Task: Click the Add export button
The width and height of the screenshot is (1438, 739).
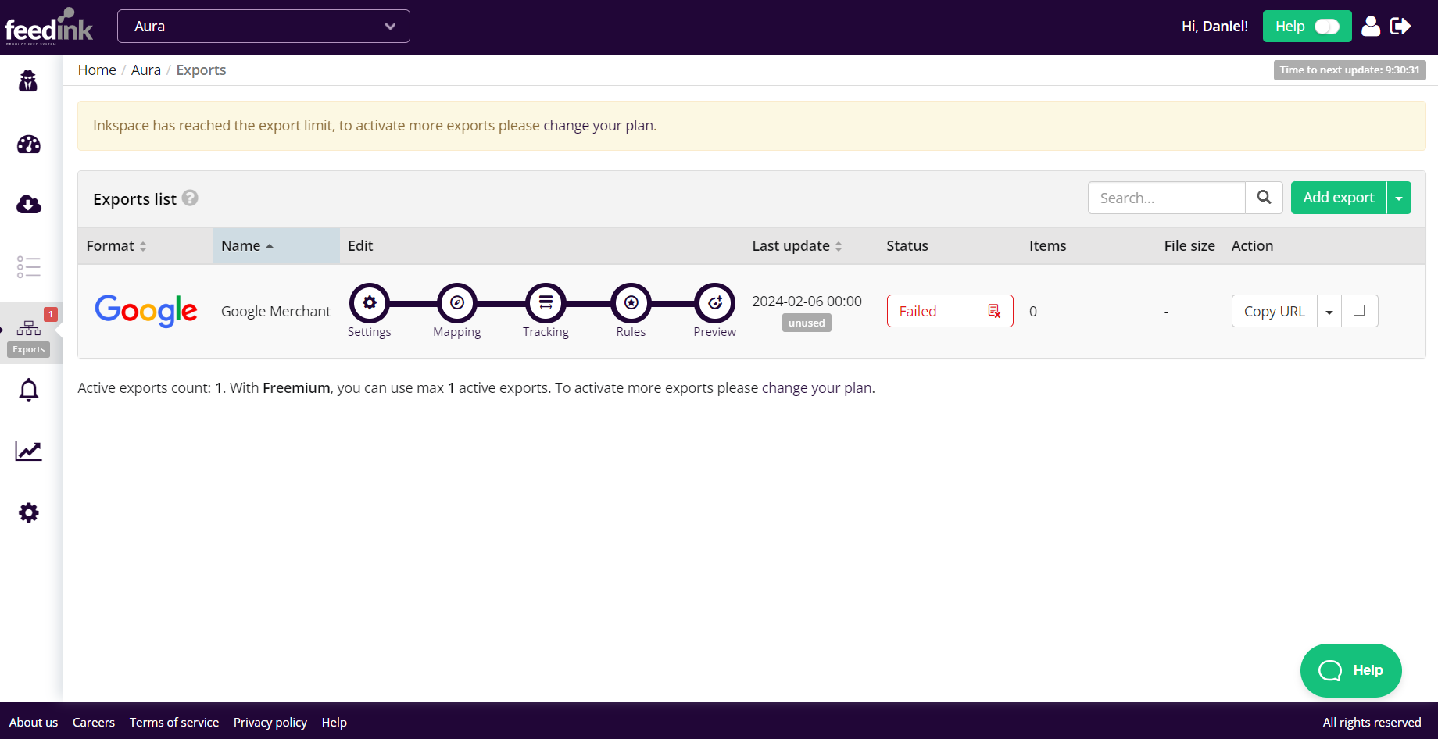Action: (1338, 198)
